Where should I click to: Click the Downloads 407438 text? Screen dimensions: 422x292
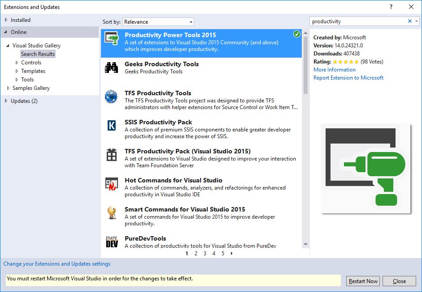[336, 54]
